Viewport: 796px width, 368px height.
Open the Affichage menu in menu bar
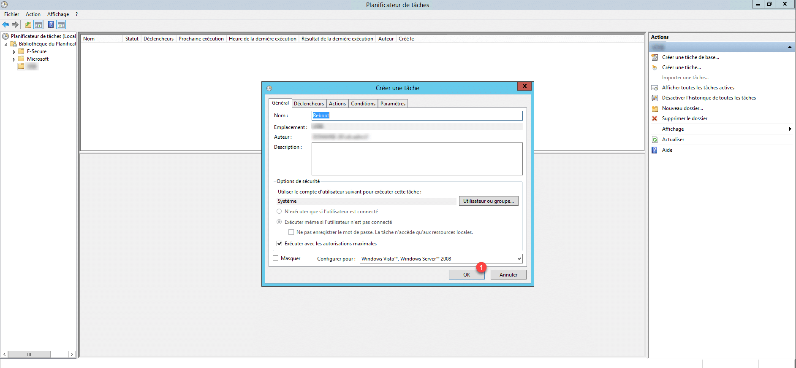pyautogui.click(x=58, y=14)
